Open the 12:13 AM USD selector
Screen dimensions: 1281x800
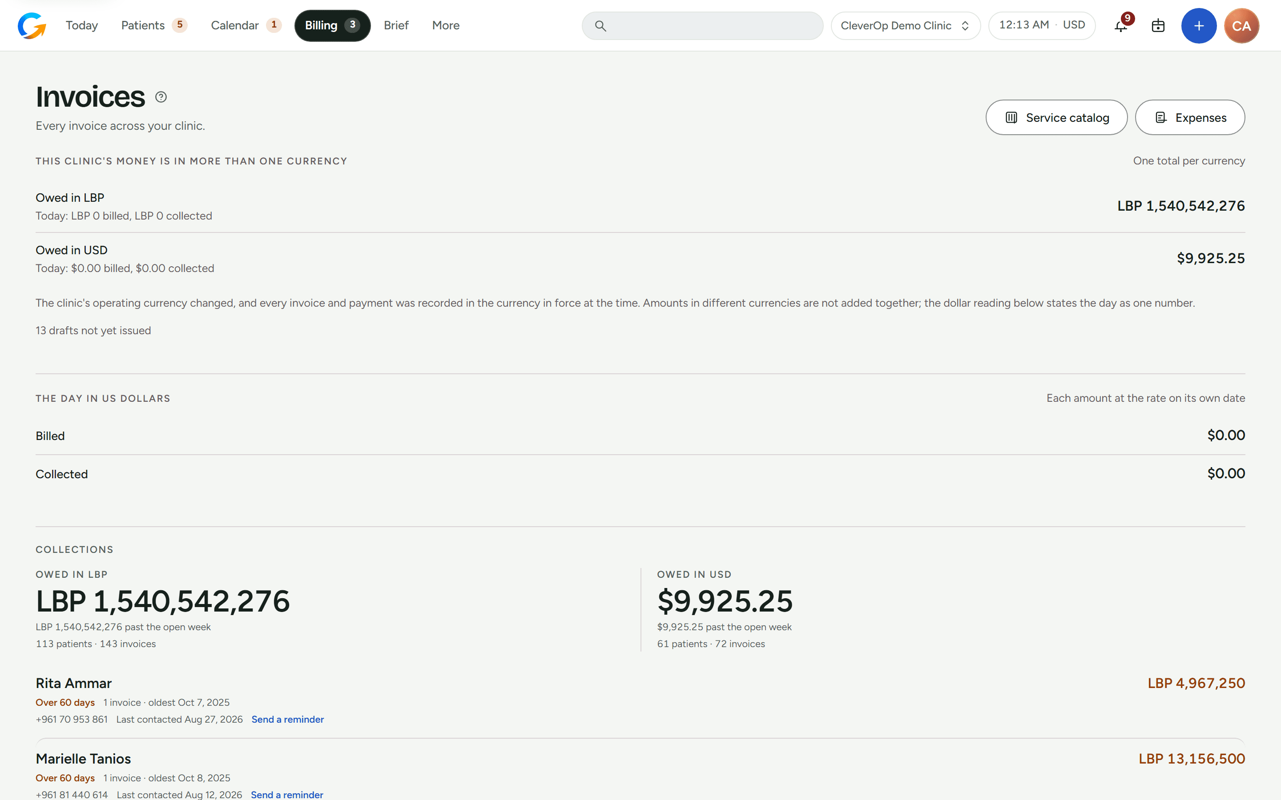1041,25
